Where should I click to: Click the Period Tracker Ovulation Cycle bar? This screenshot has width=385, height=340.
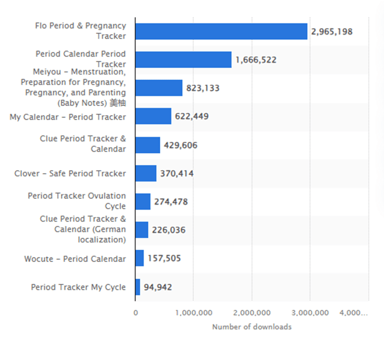point(143,202)
